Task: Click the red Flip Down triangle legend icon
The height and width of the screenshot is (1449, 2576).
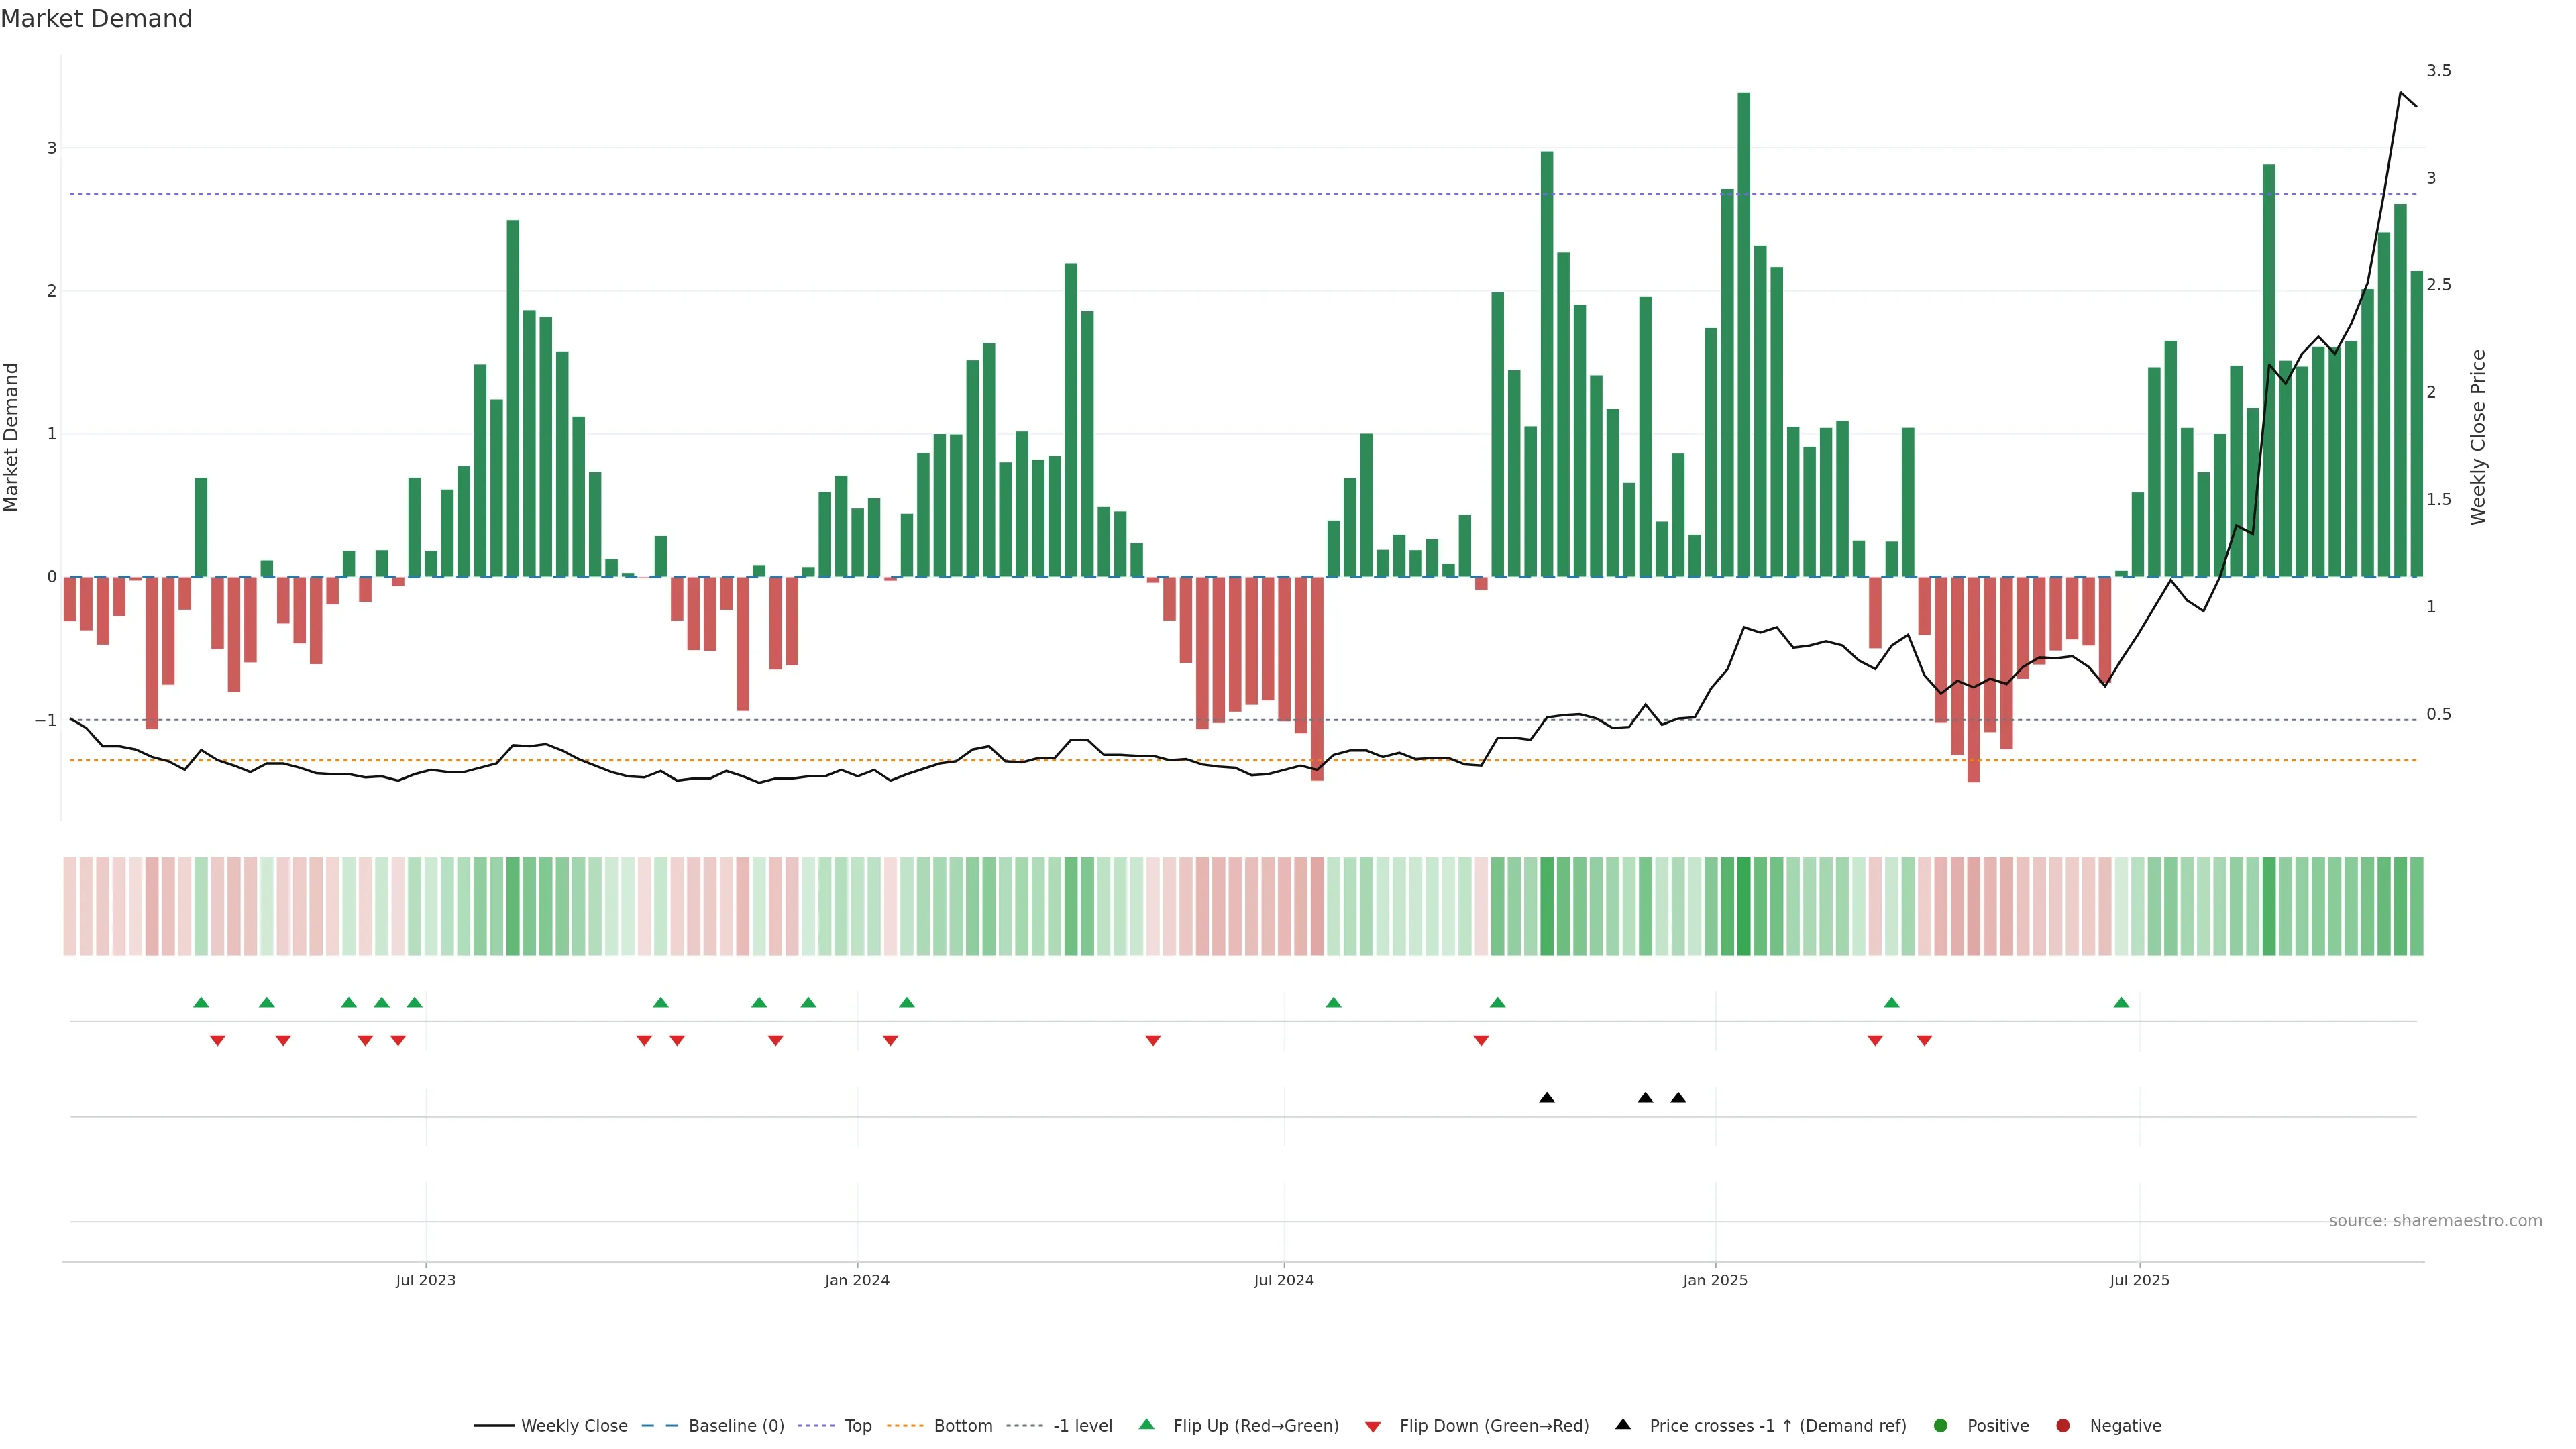Action: 1373,1426
